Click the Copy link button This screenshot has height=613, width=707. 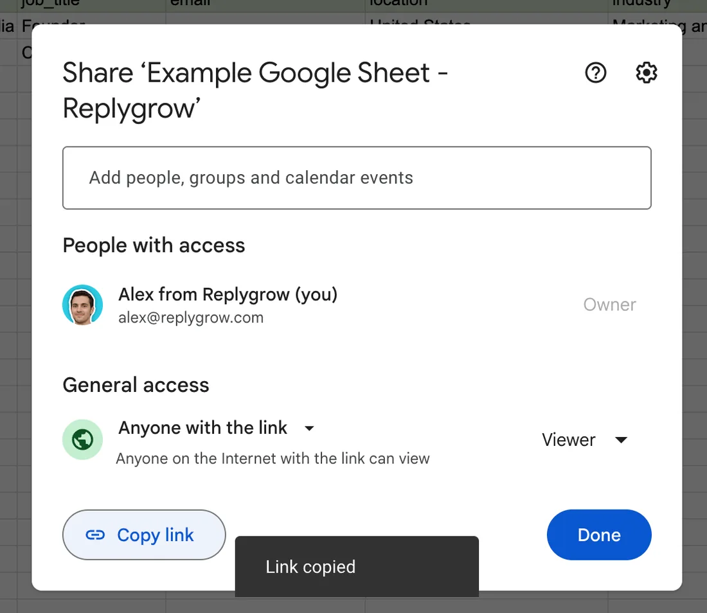tap(144, 535)
